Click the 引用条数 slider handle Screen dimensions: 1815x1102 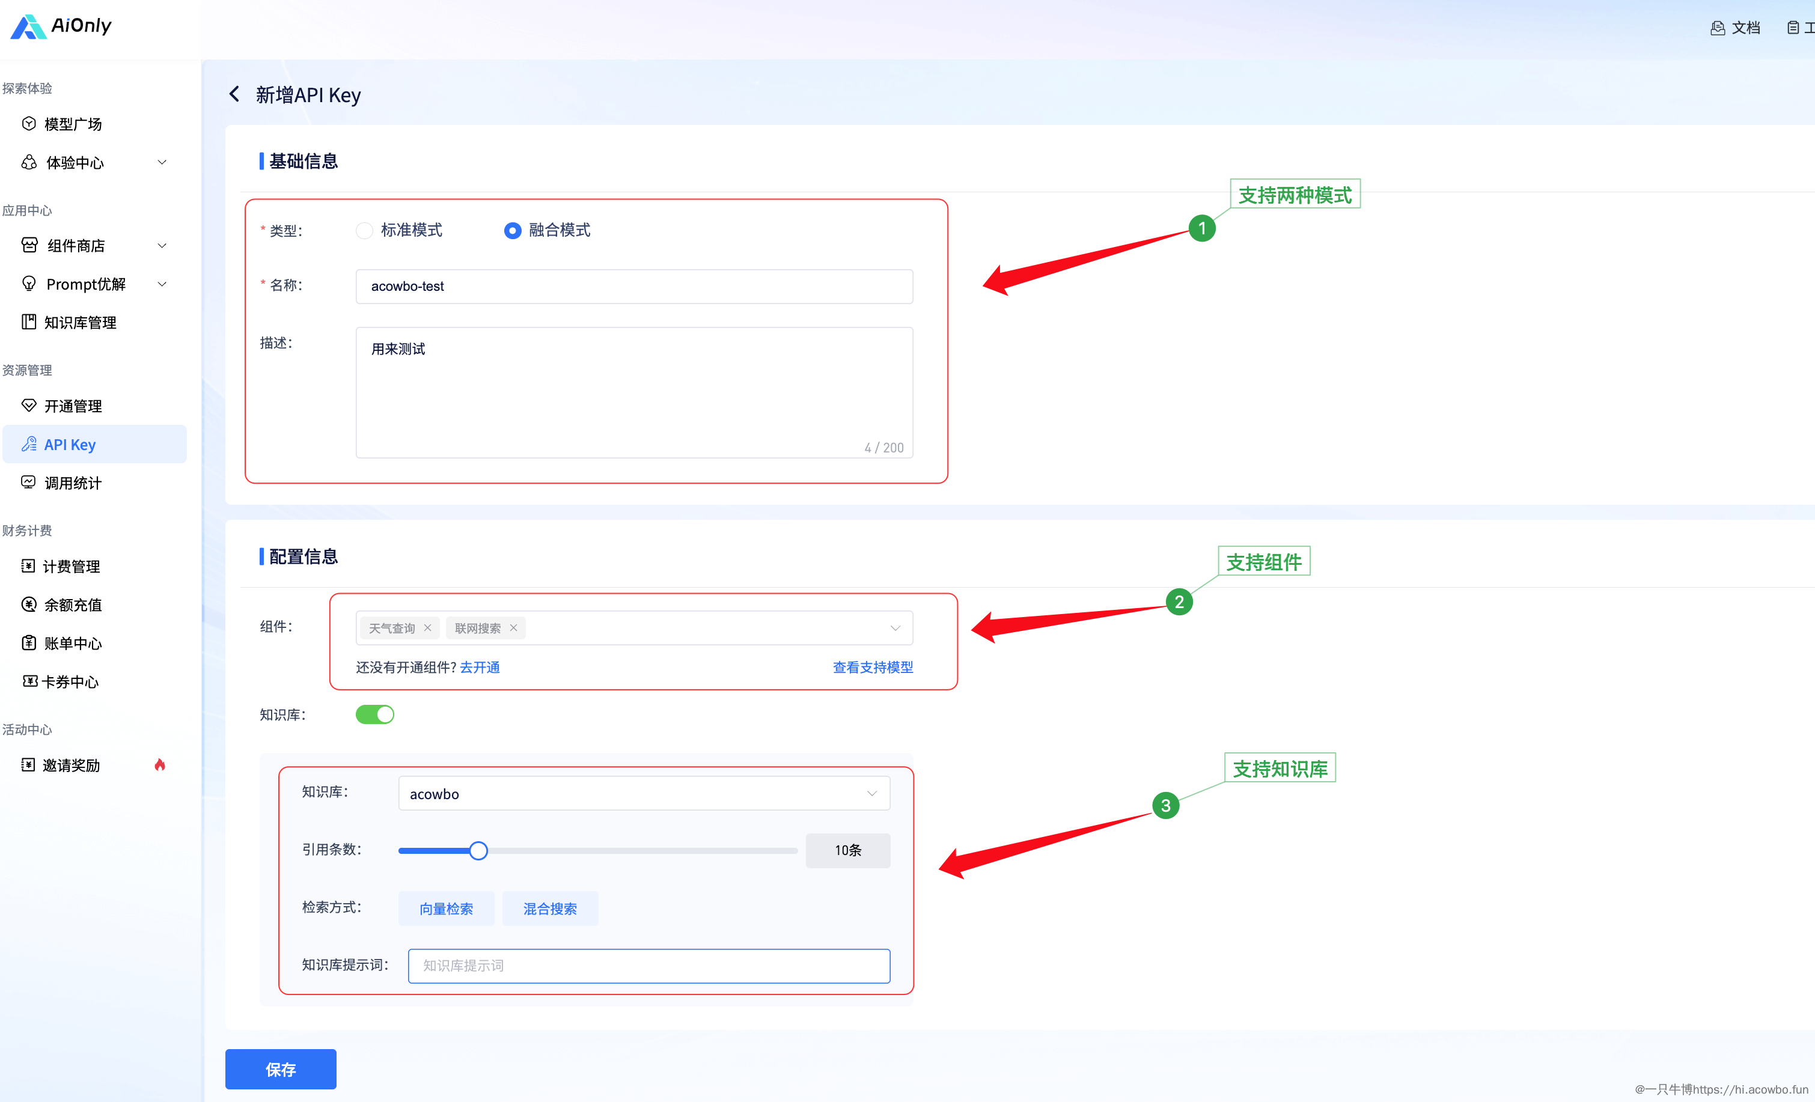point(479,850)
